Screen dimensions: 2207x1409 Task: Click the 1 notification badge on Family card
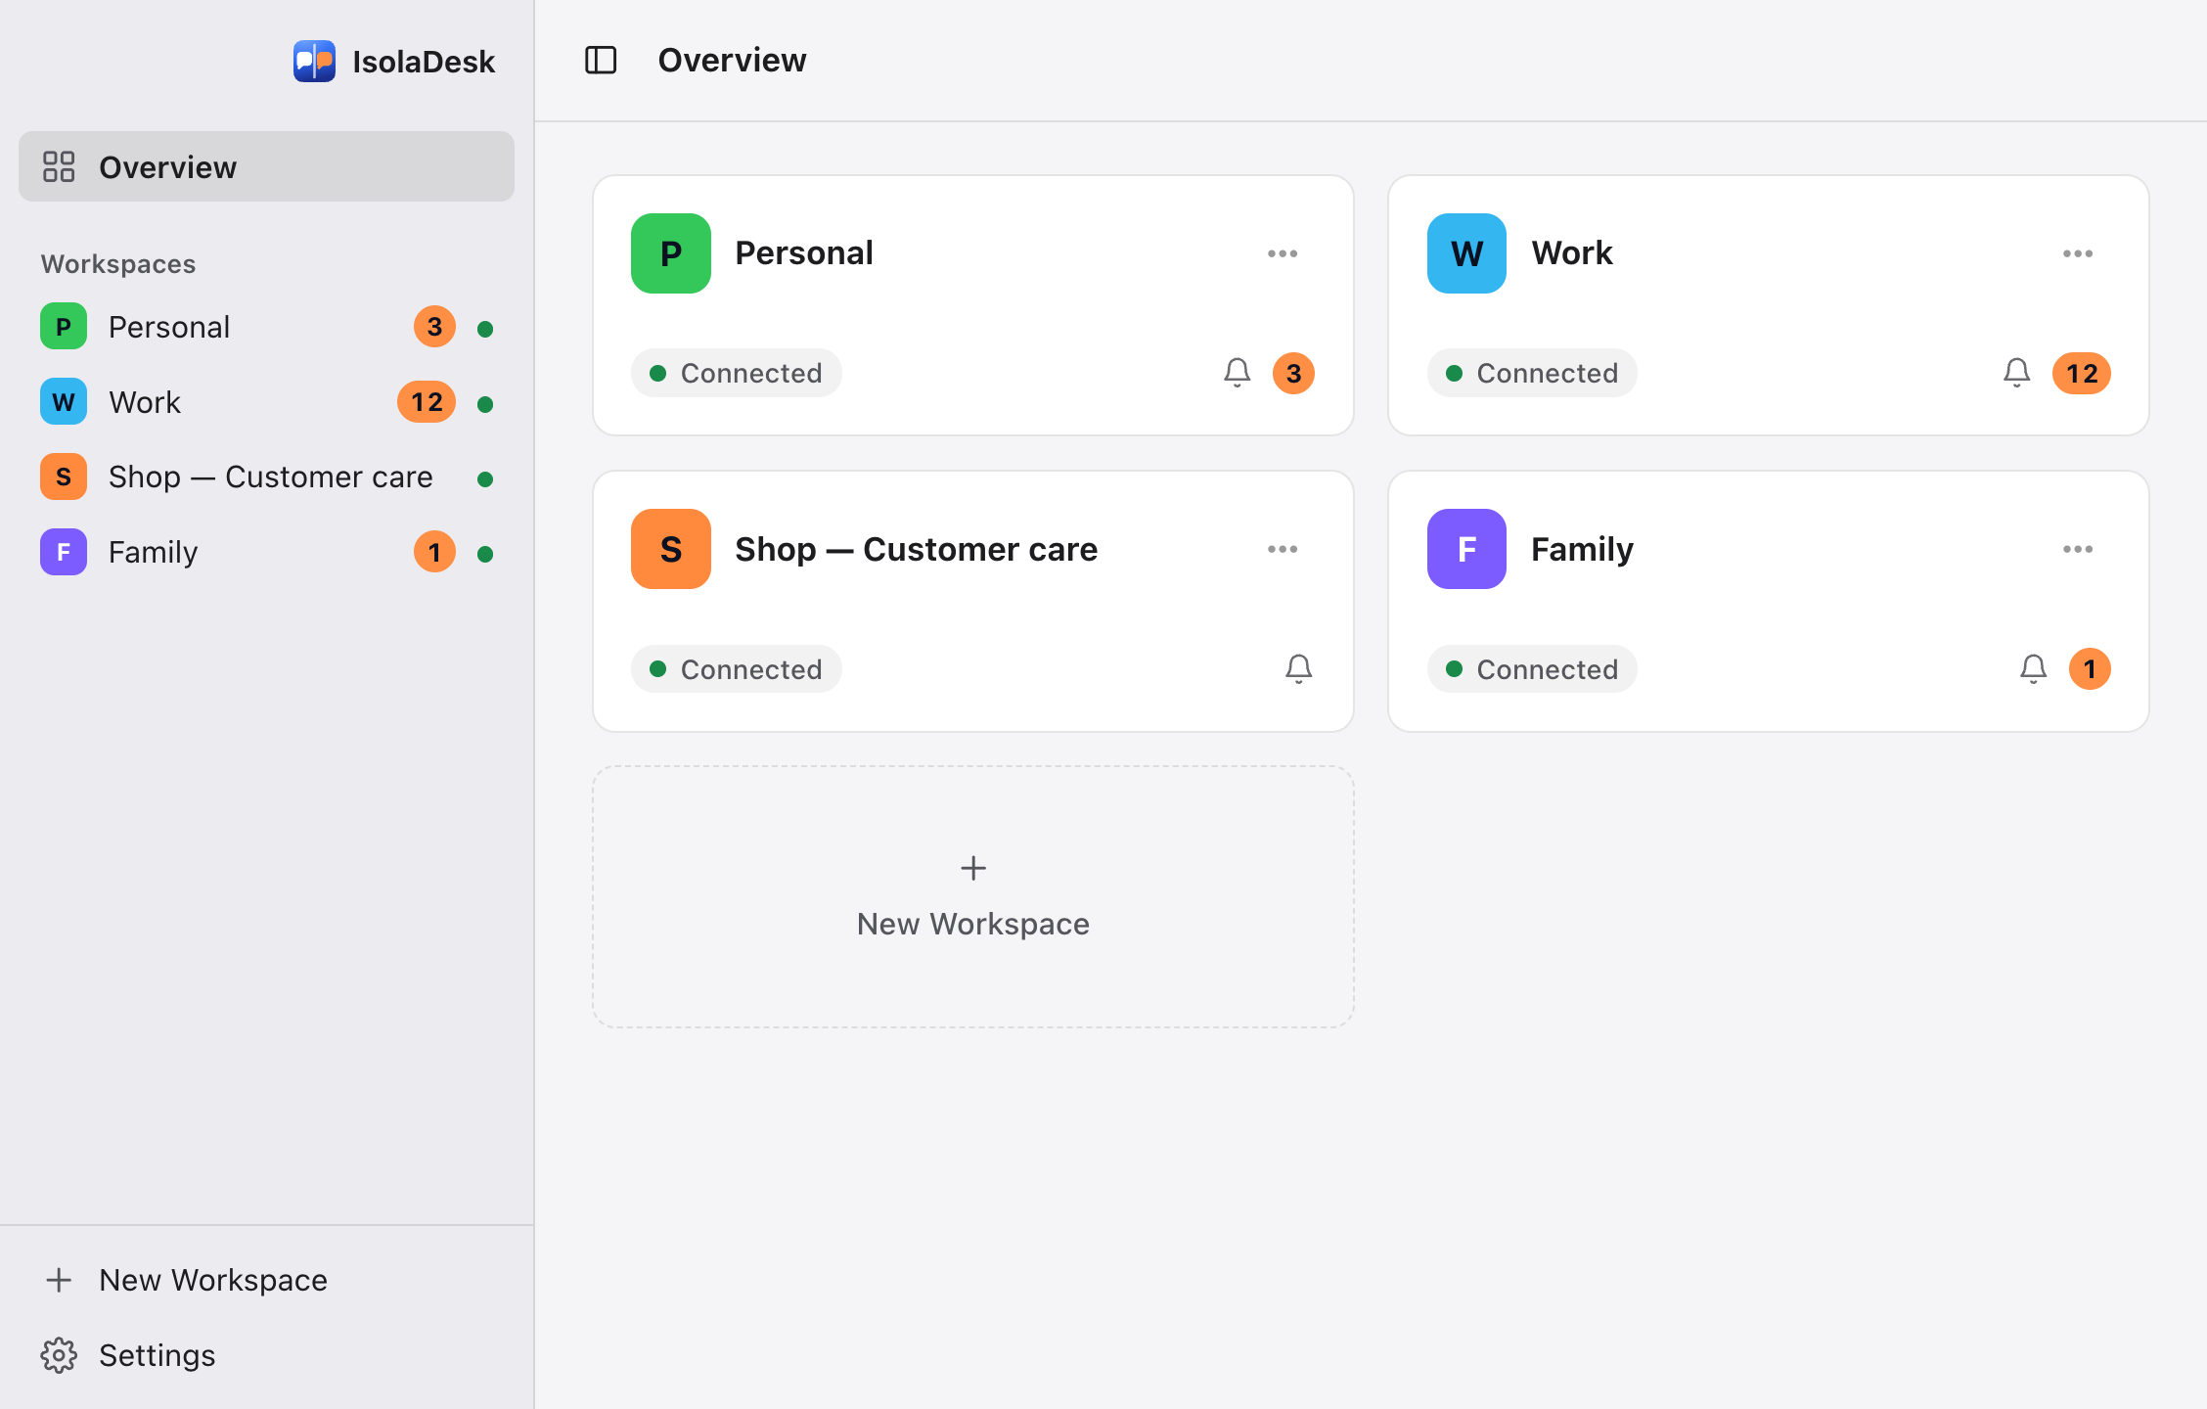[x=2090, y=669]
